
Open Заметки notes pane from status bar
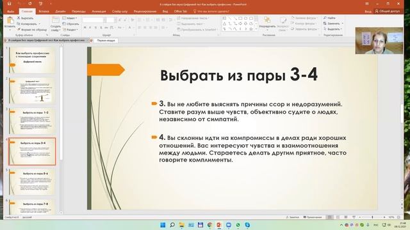pyautogui.click(x=292, y=217)
